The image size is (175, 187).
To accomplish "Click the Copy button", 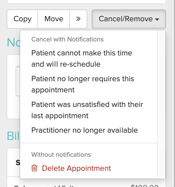I will coord(22,19).
